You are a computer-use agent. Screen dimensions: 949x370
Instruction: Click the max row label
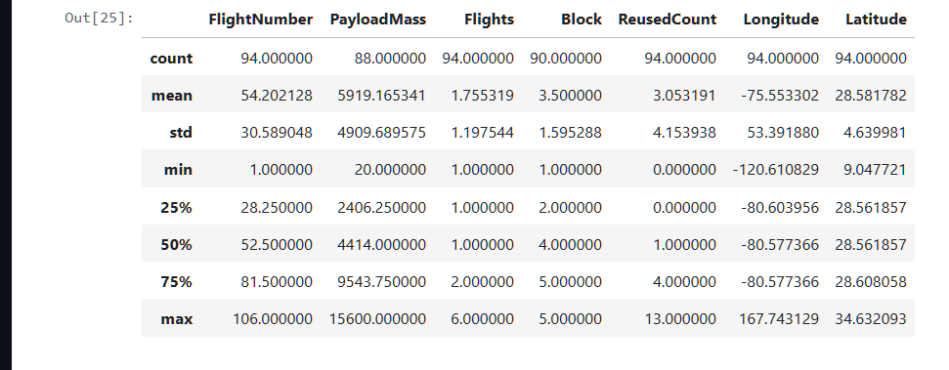click(177, 319)
